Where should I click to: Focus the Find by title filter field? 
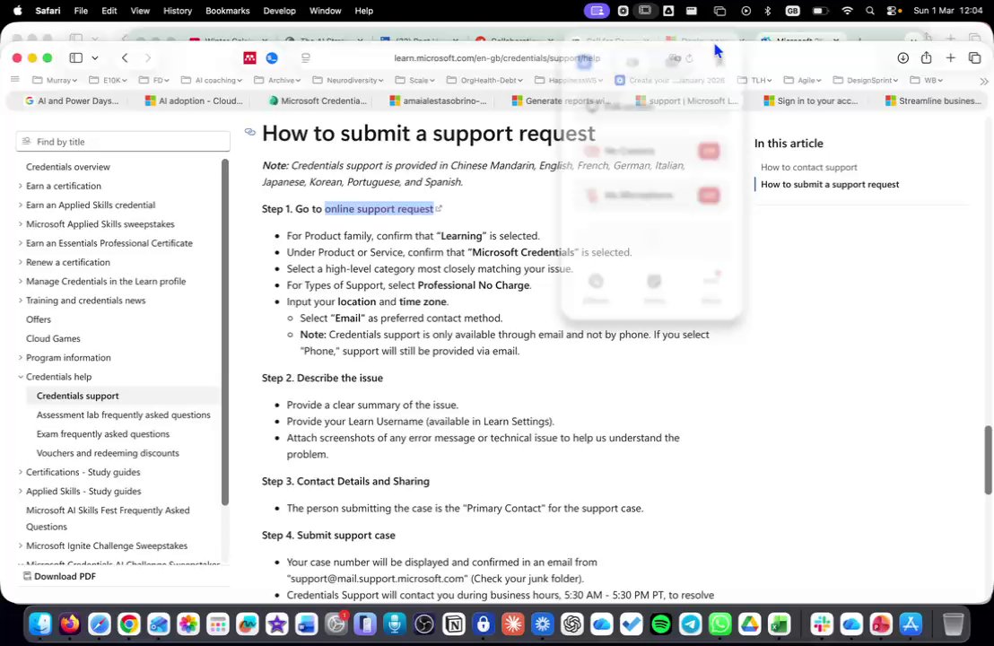(x=123, y=142)
